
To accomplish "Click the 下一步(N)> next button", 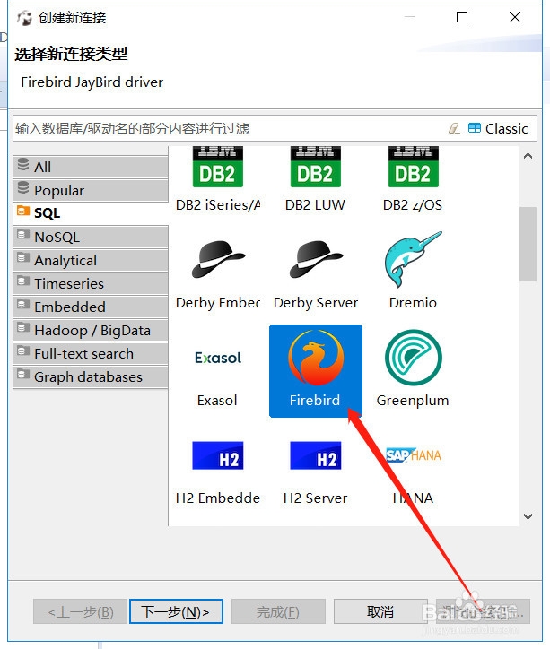I will click(x=176, y=611).
